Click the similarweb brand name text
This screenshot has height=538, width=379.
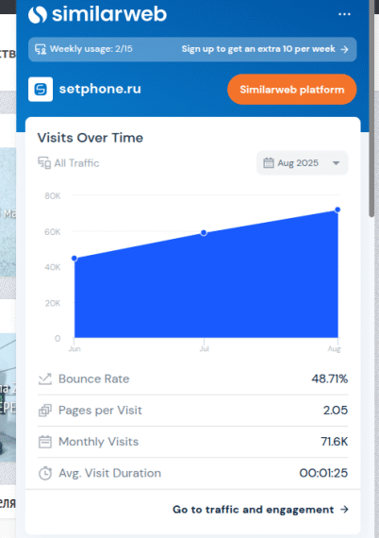point(109,14)
